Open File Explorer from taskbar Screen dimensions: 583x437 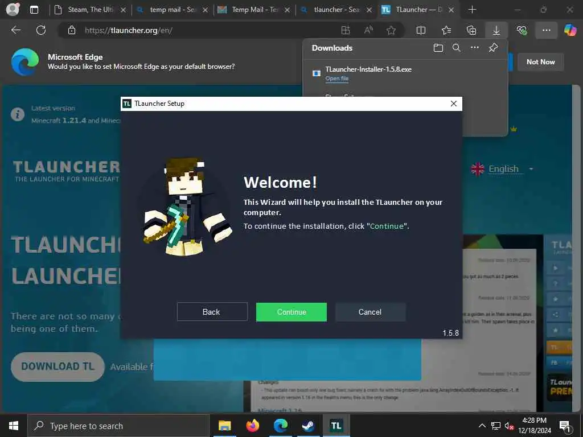pyautogui.click(x=224, y=426)
